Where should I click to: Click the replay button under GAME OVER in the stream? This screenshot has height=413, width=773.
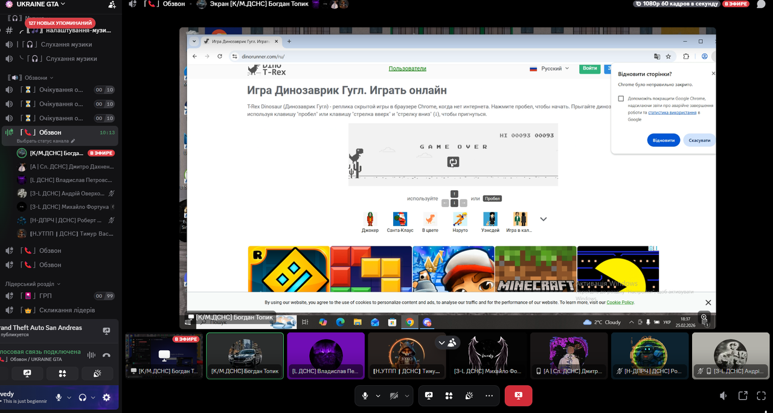(x=454, y=162)
